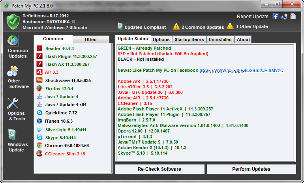
Task: Click the Adobe Air icon
Action: coord(39,72)
